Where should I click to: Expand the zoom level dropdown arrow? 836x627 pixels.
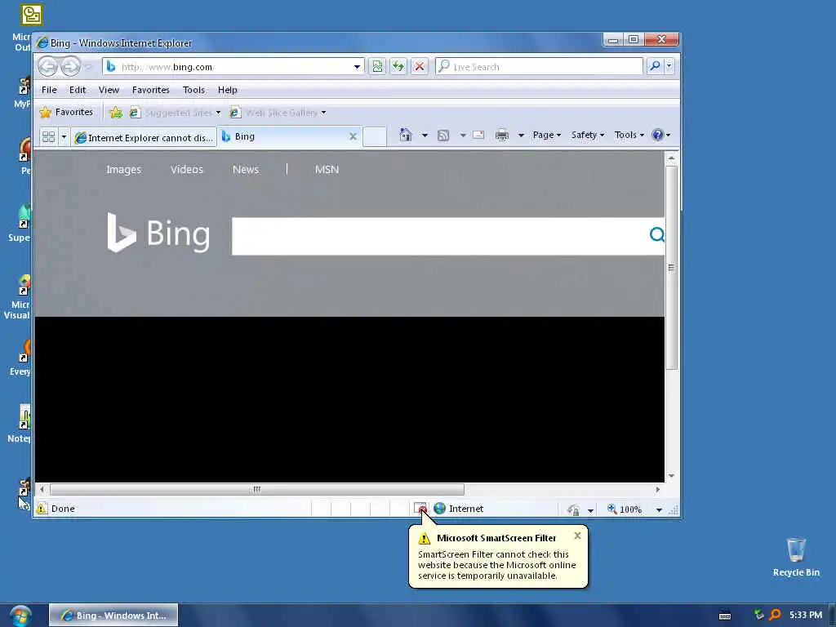(659, 510)
